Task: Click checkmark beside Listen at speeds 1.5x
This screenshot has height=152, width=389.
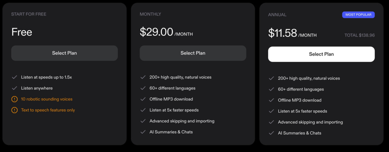Action: coord(14,77)
